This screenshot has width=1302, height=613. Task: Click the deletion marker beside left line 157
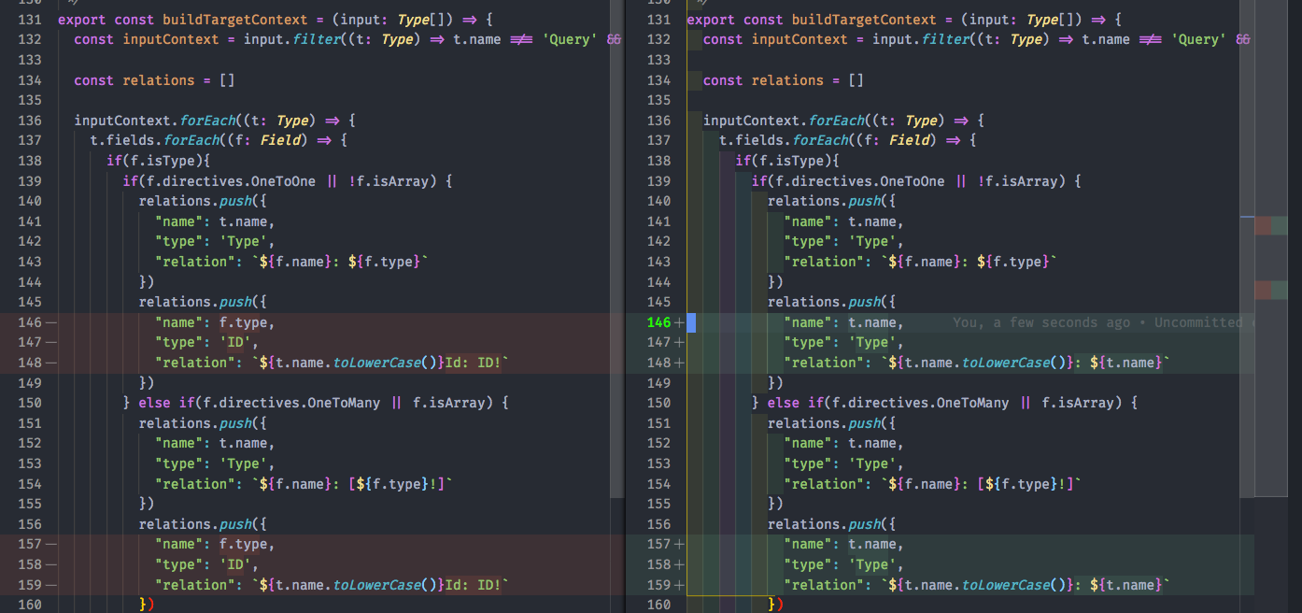coord(52,544)
